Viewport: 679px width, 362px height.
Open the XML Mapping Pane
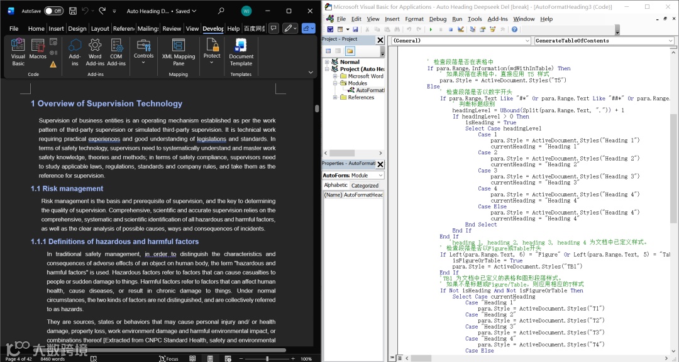[x=179, y=51]
